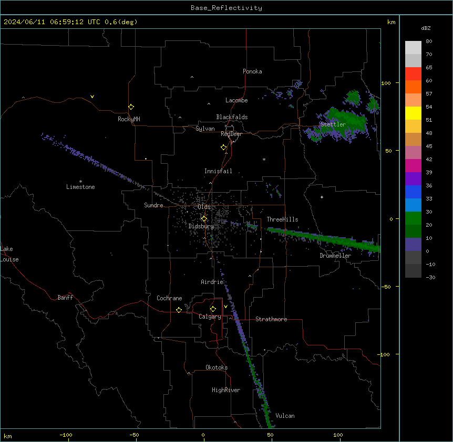453x442 pixels.
Task: Click the ThreeHills label
Action: [282, 219]
